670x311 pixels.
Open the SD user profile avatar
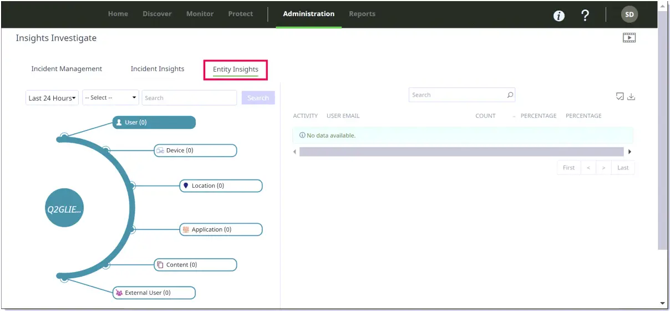(x=630, y=14)
